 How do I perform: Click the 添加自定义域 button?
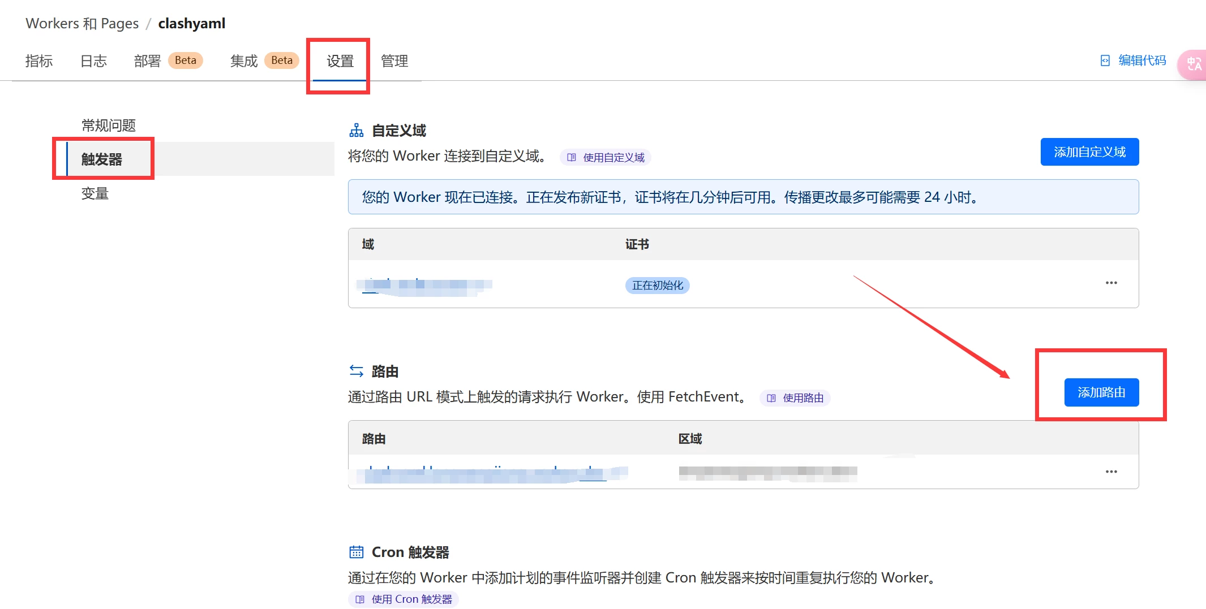[x=1089, y=152]
